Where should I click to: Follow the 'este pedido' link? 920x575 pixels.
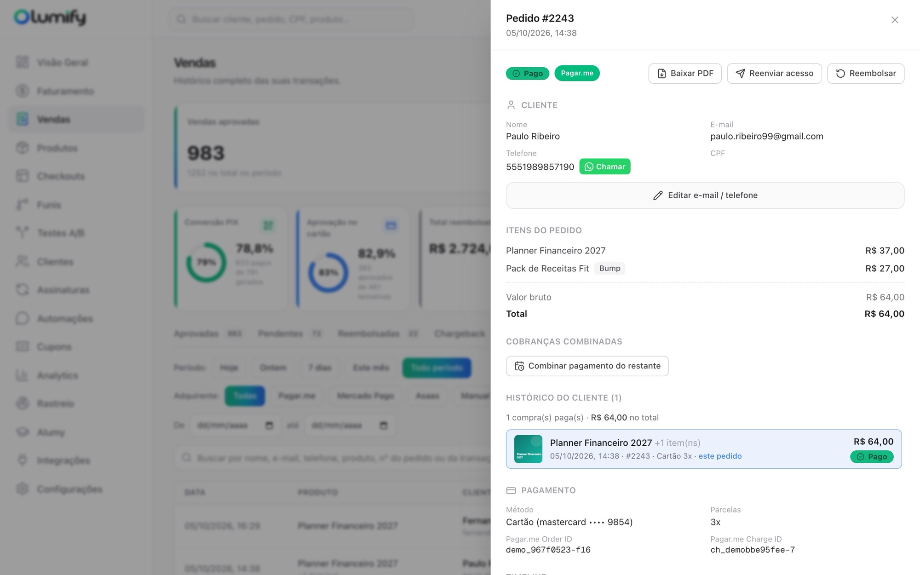pyautogui.click(x=720, y=456)
